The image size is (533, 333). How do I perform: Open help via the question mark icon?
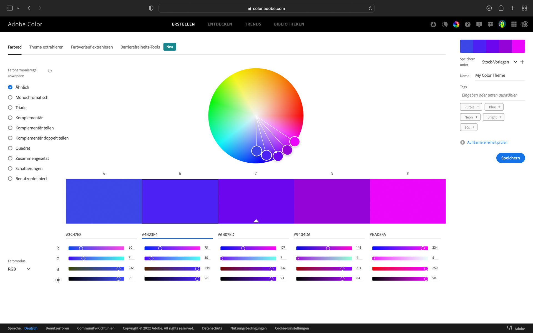pyautogui.click(x=467, y=24)
